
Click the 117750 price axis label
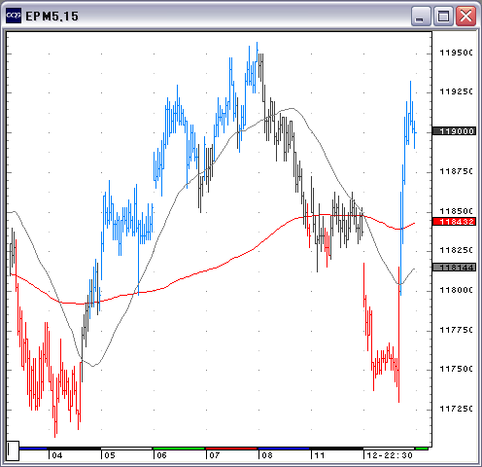click(456, 330)
